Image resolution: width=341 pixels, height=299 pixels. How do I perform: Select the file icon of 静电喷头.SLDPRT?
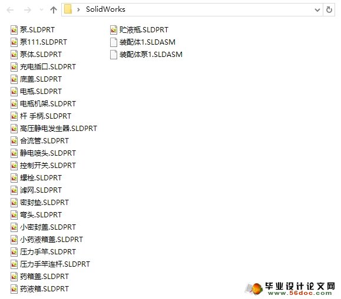pos(14,154)
